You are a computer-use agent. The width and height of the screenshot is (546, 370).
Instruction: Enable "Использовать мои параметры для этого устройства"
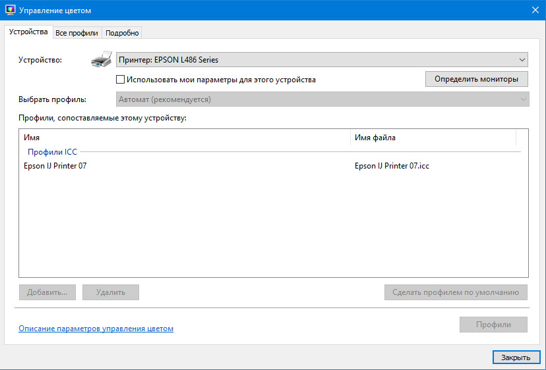click(x=120, y=80)
